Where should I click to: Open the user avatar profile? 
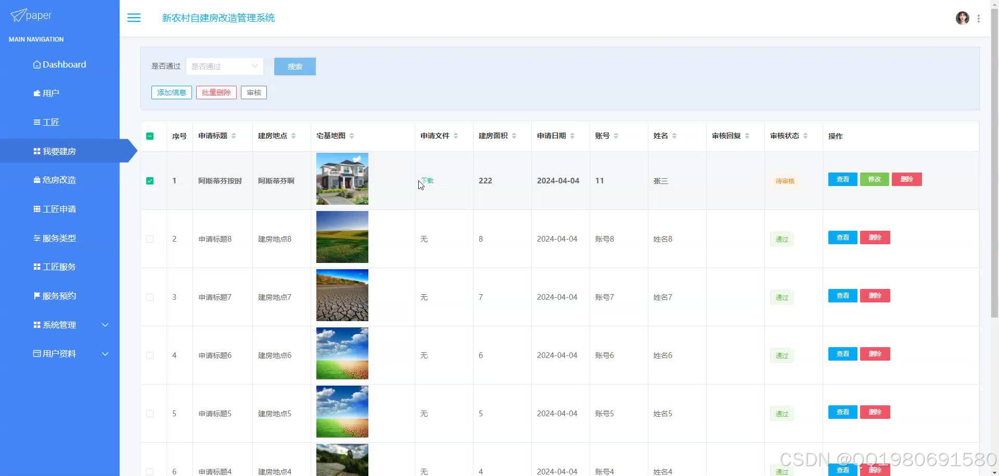tap(963, 18)
